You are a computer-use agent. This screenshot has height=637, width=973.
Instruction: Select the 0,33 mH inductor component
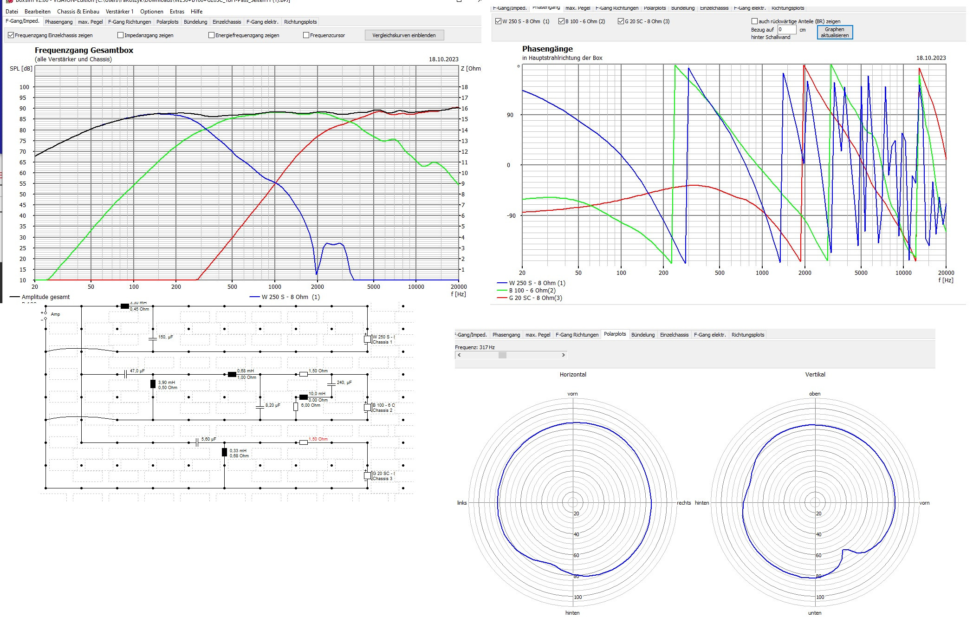224,452
